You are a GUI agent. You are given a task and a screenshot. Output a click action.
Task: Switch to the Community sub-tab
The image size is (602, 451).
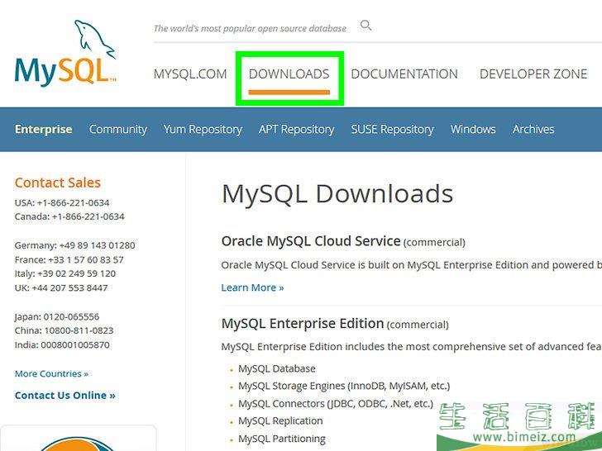(118, 129)
